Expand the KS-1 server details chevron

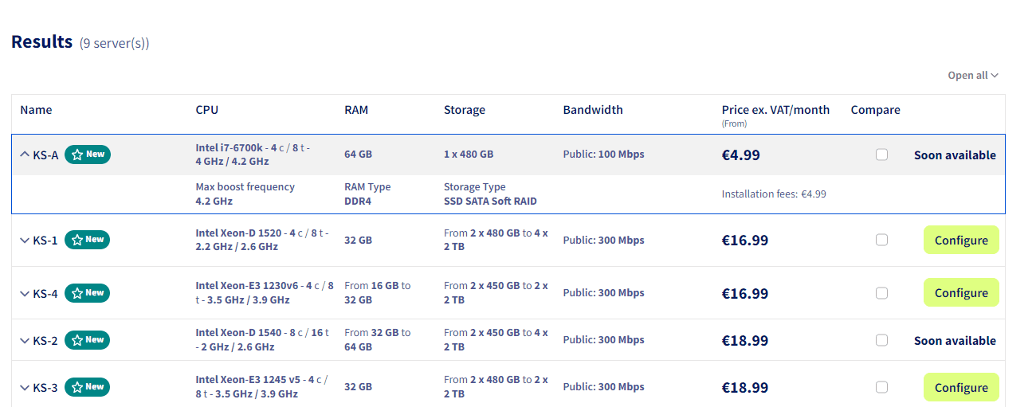(24, 241)
